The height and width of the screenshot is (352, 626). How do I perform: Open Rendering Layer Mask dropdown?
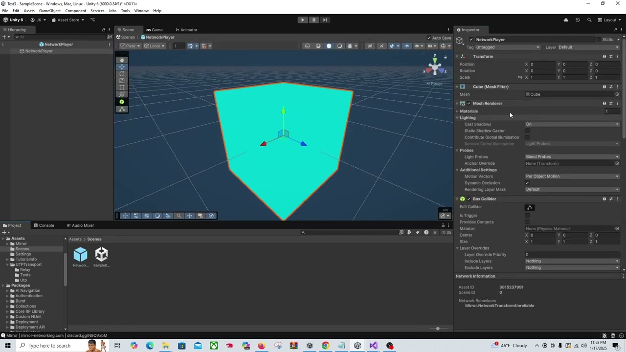tap(572, 190)
